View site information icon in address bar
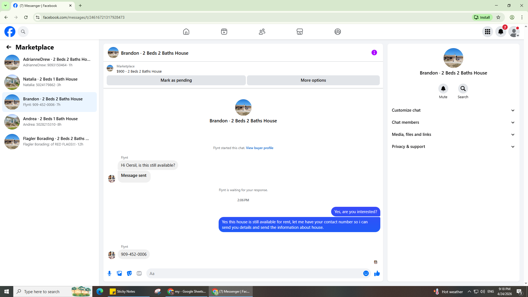The image size is (528, 297). coord(38,17)
